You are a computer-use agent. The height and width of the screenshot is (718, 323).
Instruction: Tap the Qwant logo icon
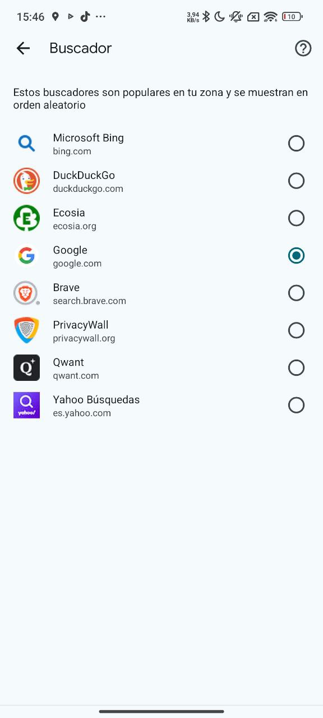pyautogui.click(x=26, y=367)
